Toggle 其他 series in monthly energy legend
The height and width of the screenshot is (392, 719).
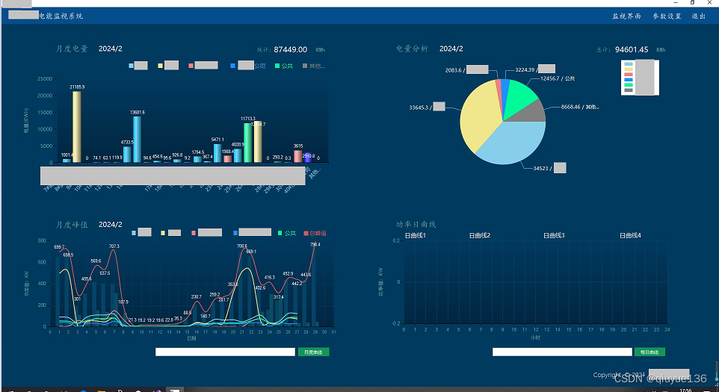tap(313, 66)
